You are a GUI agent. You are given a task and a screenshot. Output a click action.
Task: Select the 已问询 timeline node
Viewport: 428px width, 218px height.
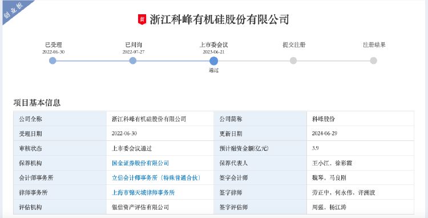[x=133, y=60]
